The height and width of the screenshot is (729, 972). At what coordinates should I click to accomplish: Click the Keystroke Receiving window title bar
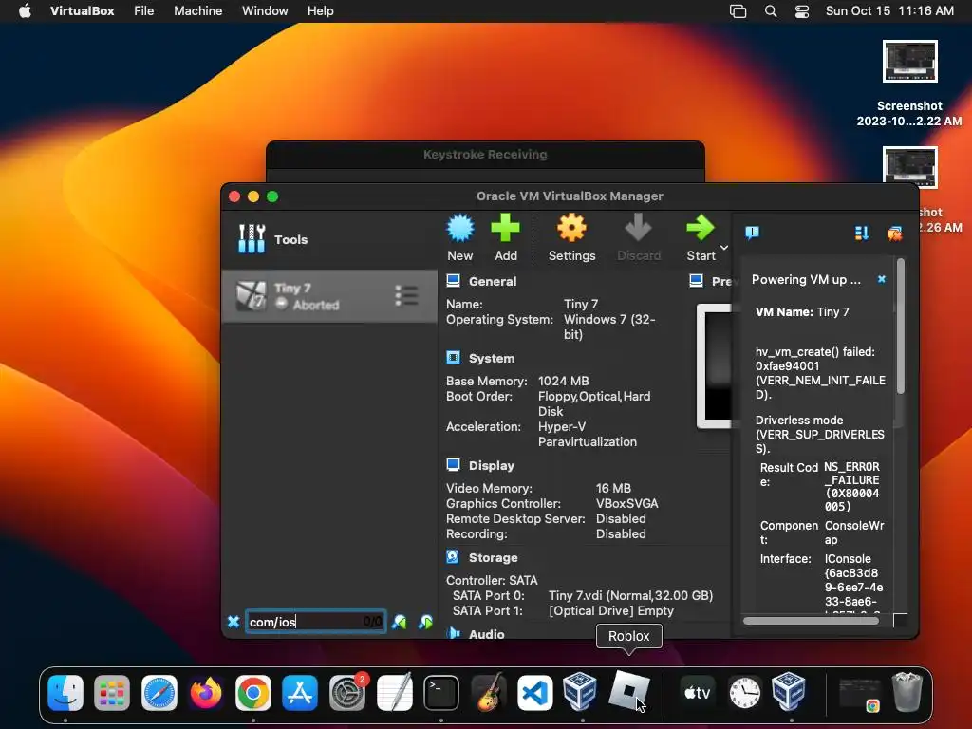(485, 155)
